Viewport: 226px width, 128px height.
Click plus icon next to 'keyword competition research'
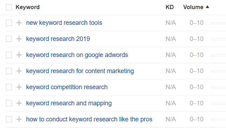[x=19, y=87]
